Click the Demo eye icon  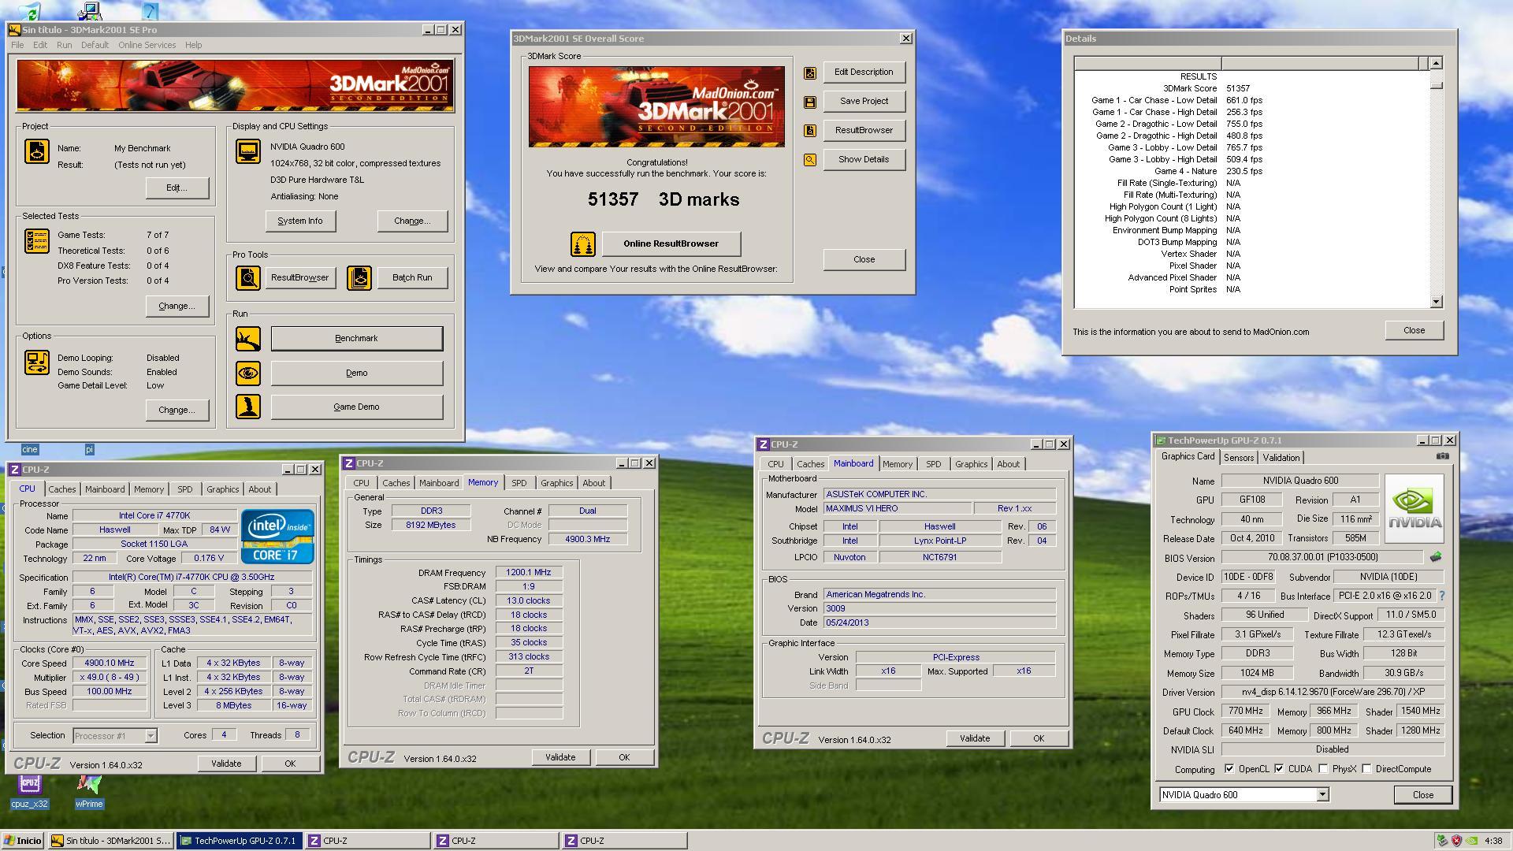pos(248,373)
